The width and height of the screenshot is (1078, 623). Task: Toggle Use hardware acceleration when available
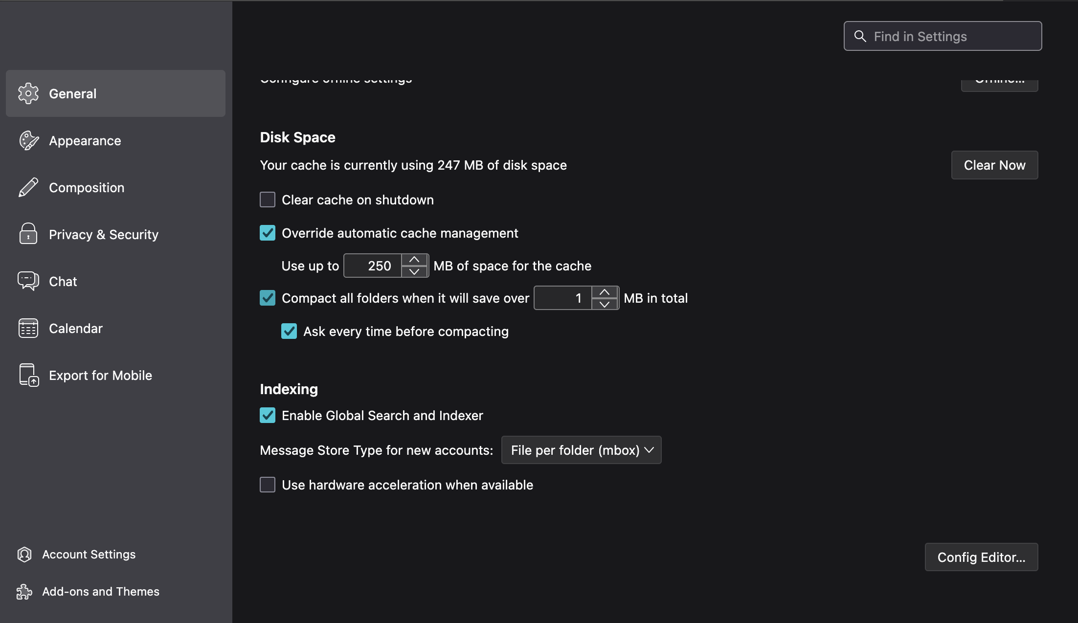click(x=268, y=485)
